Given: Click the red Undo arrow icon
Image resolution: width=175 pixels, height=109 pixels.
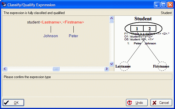Looking at the screenshot, I should [x=130, y=103].
